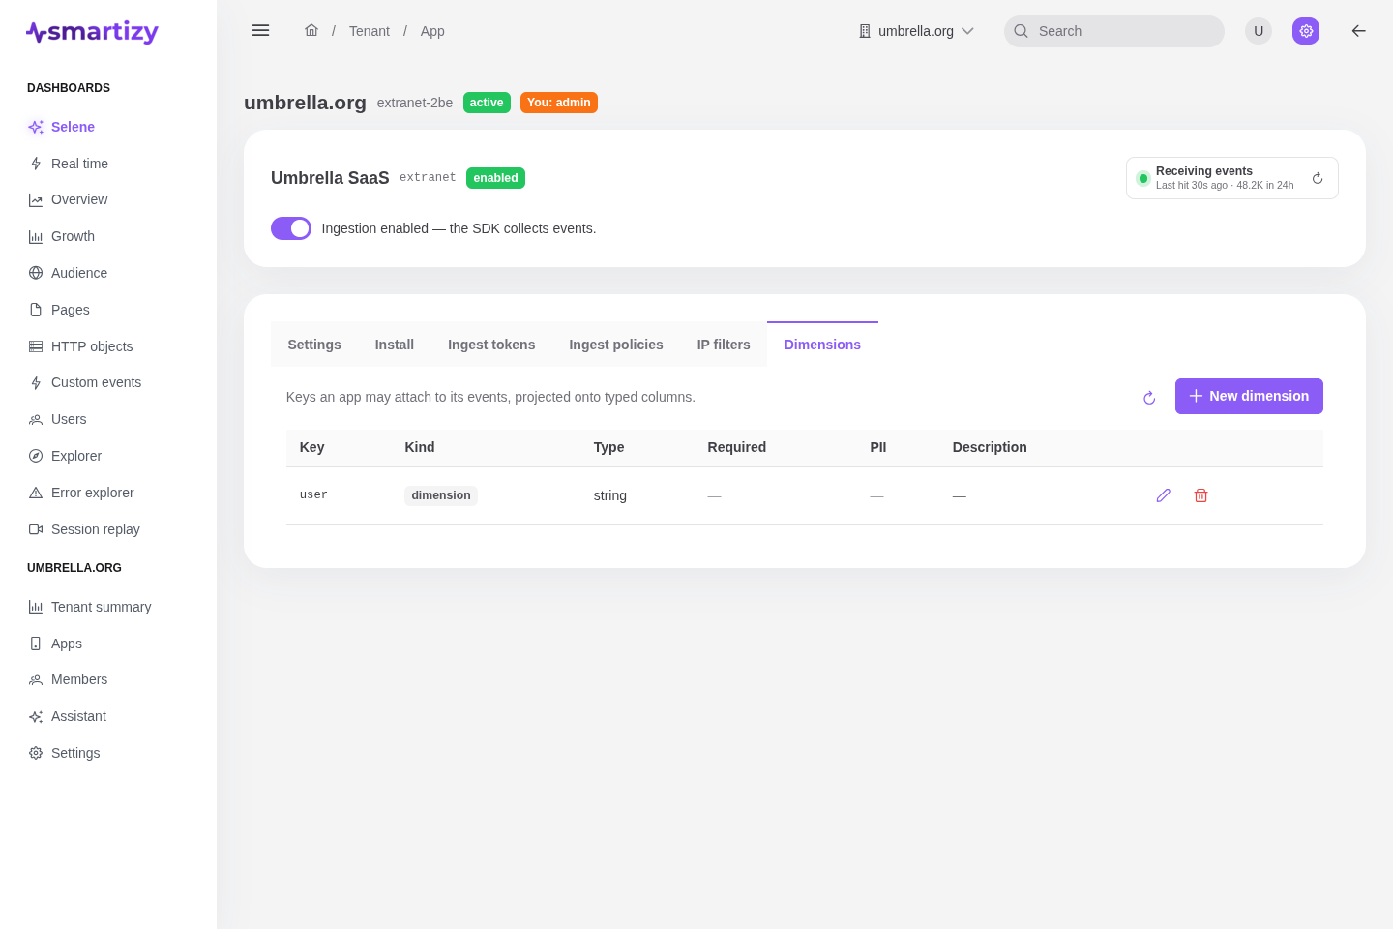Delete the user dimension with trash icon
This screenshot has width=1393, height=929.
[1200, 495]
